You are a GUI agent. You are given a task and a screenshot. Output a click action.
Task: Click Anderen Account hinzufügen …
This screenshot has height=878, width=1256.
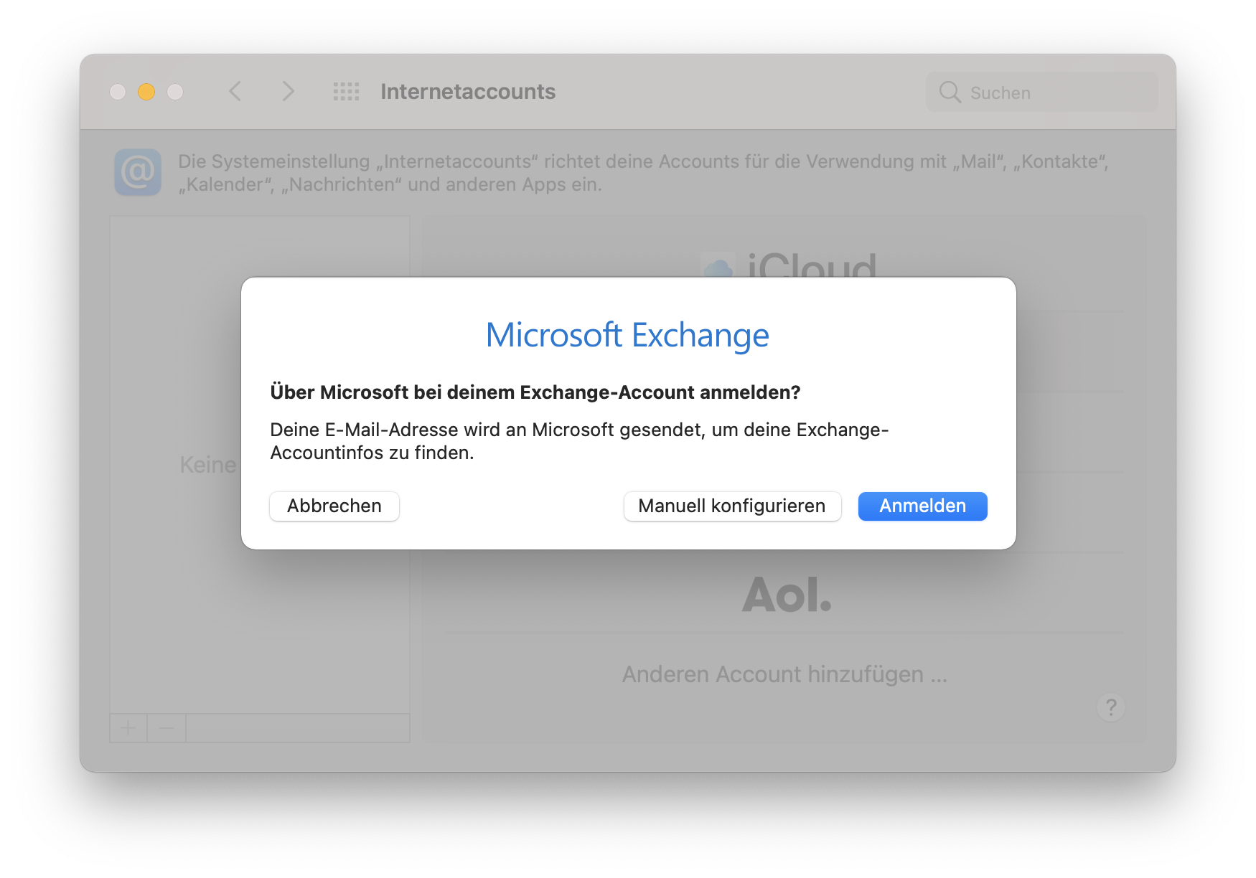pos(784,674)
